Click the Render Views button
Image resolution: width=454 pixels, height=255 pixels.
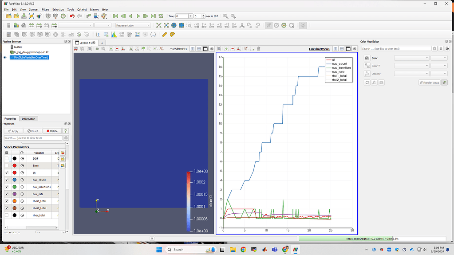click(x=429, y=82)
